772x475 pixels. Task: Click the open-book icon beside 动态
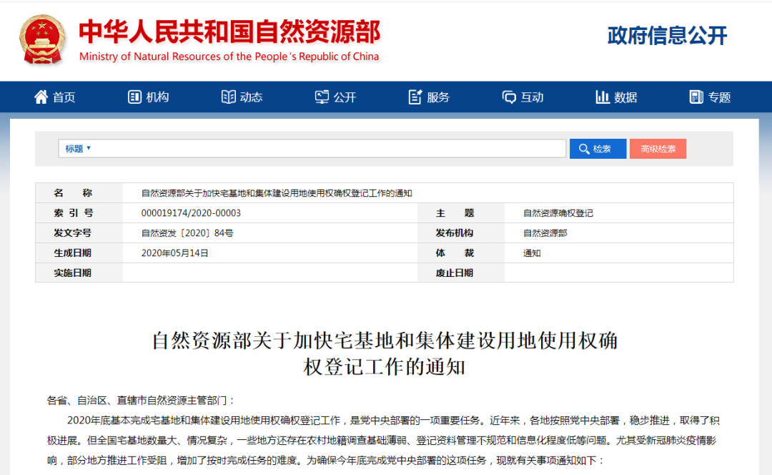229,97
